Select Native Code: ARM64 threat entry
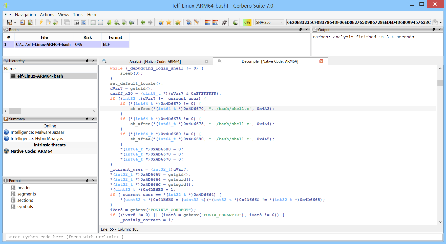Image resolution: width=446 pixels, height=244 pixels. (x=31, y=151)
